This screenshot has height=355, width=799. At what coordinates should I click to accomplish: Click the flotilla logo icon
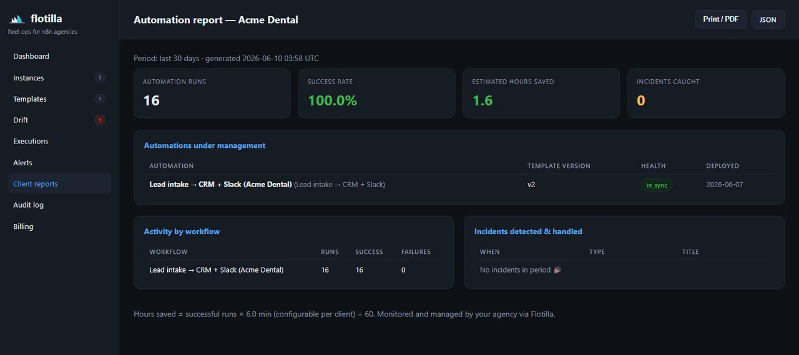tap(17, 19)
